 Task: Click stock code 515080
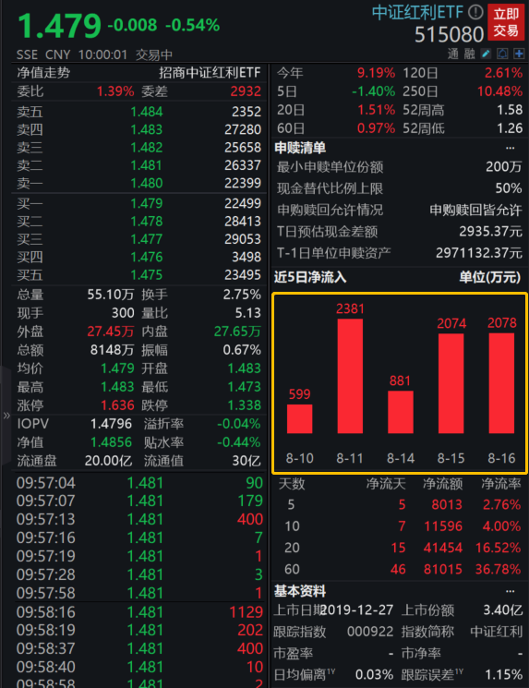(x=450, y=34)
